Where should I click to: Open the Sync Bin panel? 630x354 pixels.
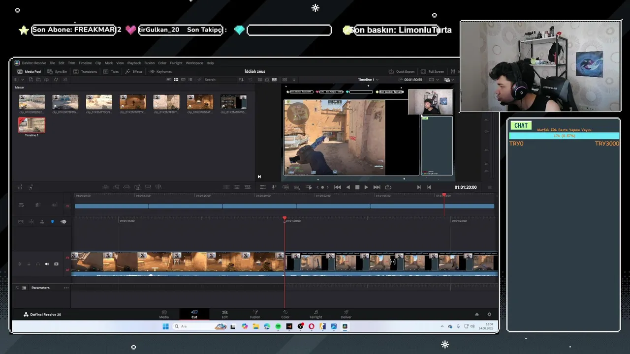pos(57,71)
